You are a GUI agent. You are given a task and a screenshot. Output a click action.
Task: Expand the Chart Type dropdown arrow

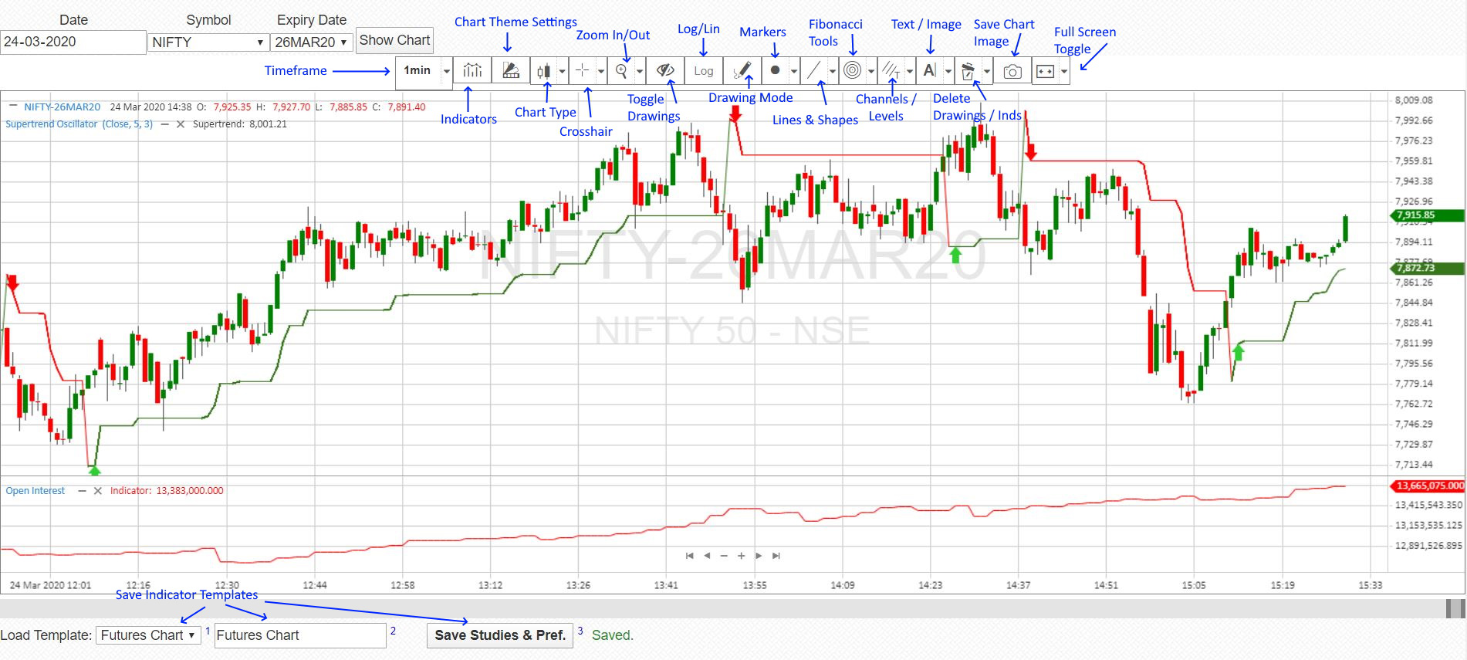[562, 71]
